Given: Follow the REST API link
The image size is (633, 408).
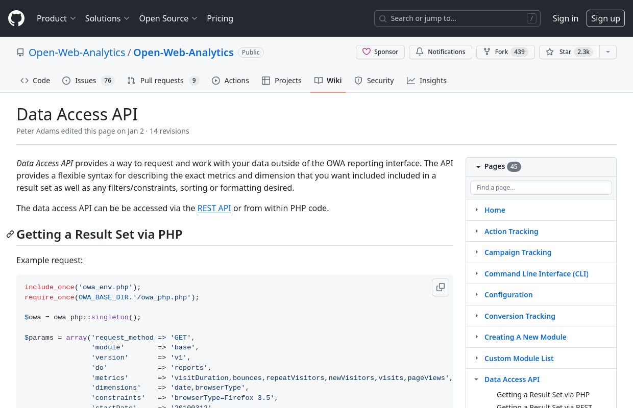Looking at the screenshot, I should (214, 208).
